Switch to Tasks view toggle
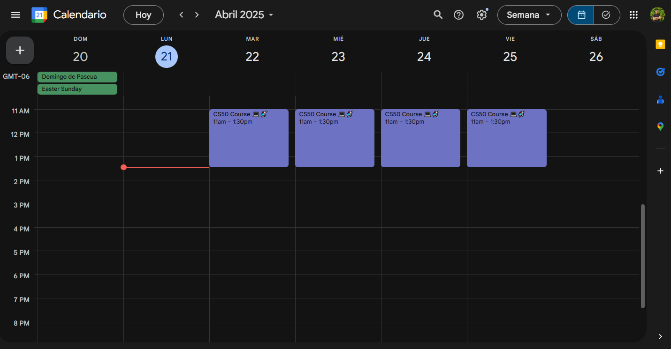 [x=607, y=15]
